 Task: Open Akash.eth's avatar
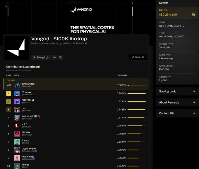pyautogui.click(x=17, y=158)
